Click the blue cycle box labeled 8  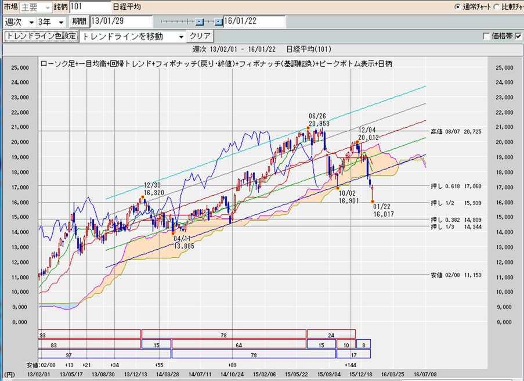[x=364, y=344]
